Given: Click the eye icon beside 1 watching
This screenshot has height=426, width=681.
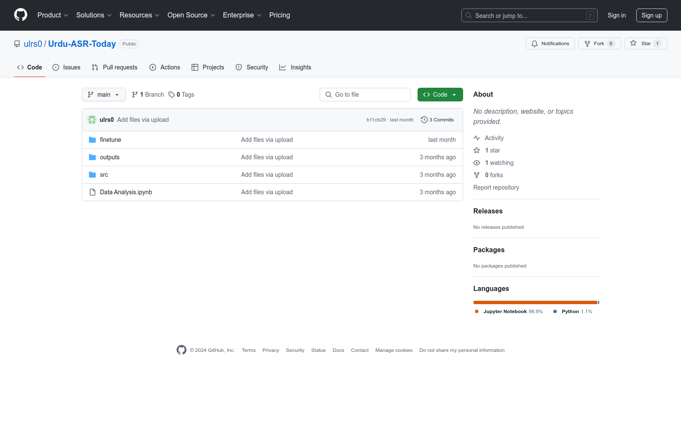Looking at the screenshot, I should [477, 163].
